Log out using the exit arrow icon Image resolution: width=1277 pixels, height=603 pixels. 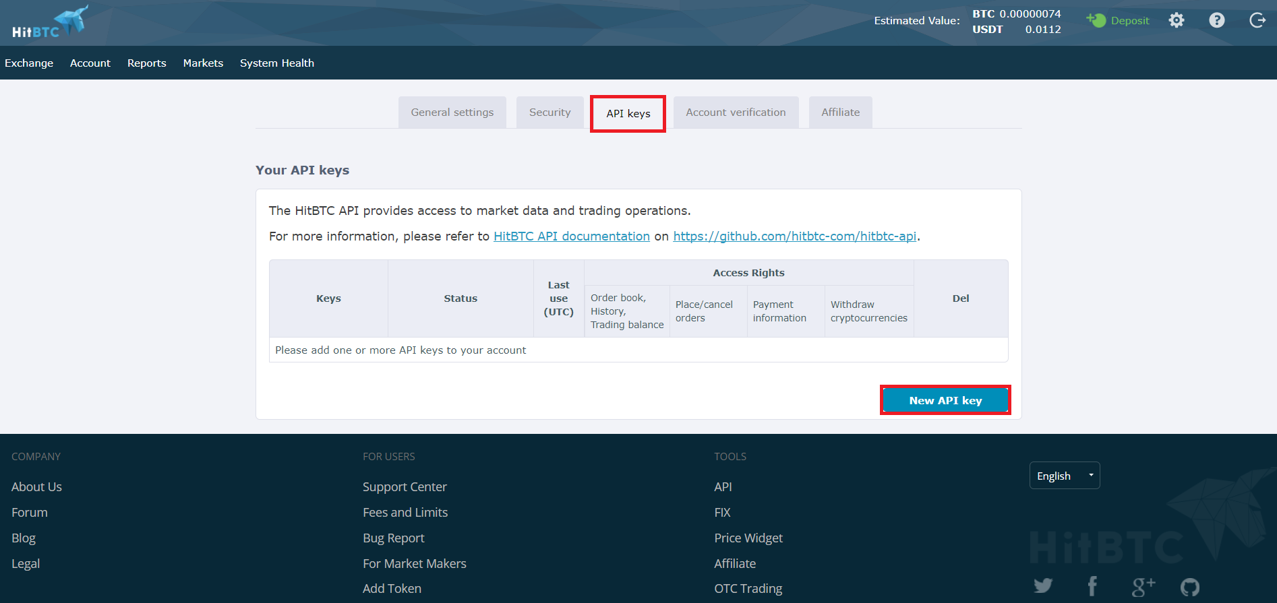1257,20
